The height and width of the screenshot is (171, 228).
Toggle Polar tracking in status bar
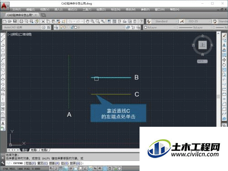coord(70,168)
